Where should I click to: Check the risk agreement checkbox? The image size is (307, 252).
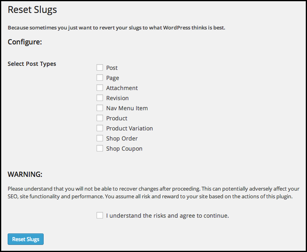(x=100, y=215)
